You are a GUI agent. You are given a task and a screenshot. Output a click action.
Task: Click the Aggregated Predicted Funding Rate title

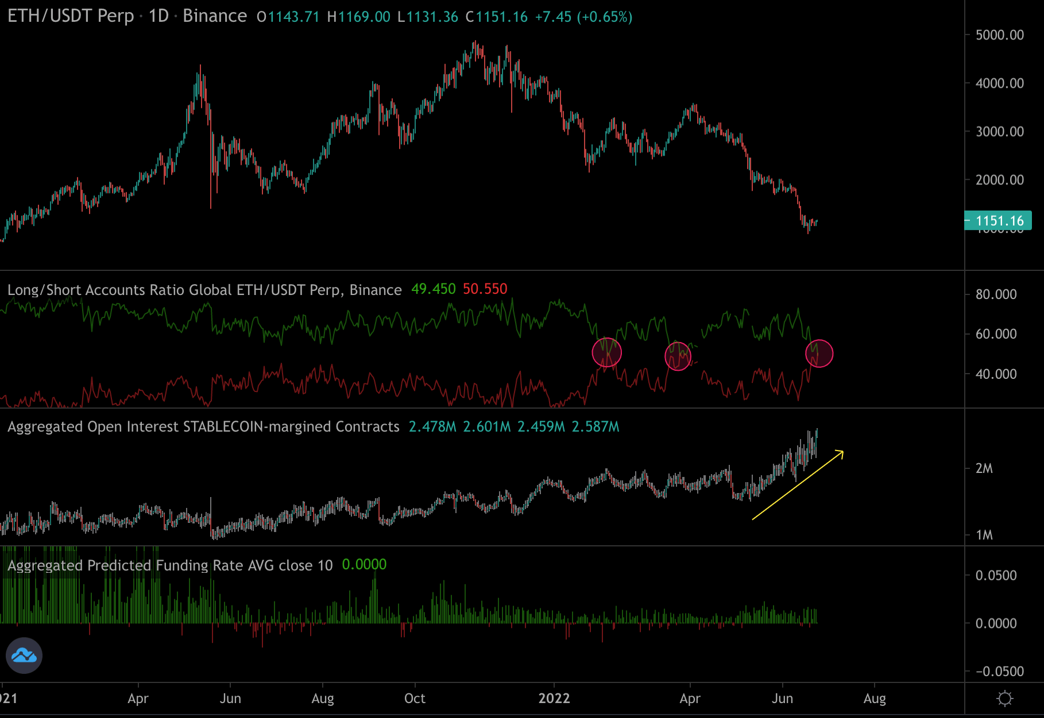[170, 565]
